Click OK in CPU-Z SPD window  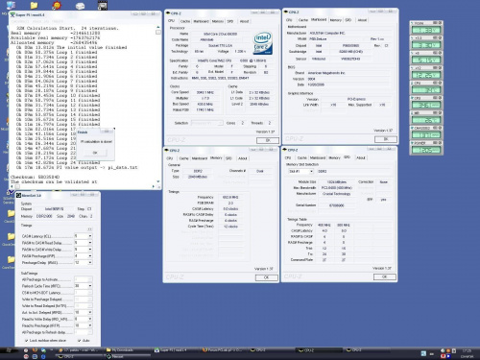pyautogui.click(x=385, y=276)
